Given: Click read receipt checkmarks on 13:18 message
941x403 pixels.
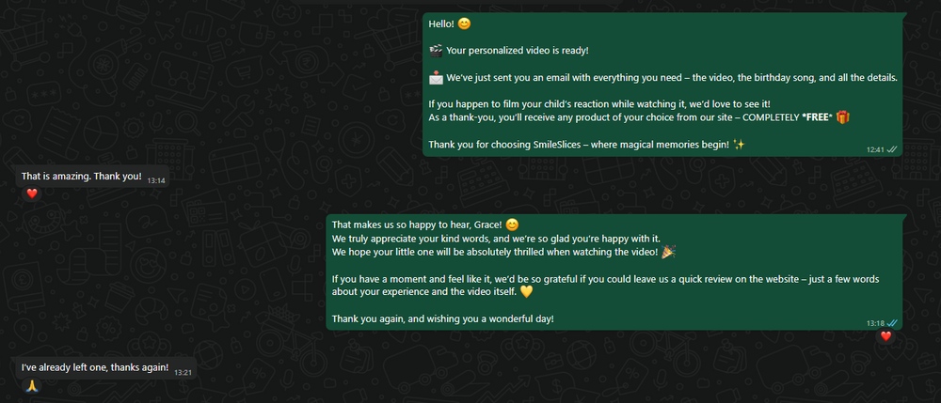Looking at the screenshot, I should (892, 323).
